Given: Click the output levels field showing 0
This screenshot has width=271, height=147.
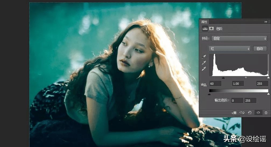Looking at the screenshot, I should click(237, 101).
